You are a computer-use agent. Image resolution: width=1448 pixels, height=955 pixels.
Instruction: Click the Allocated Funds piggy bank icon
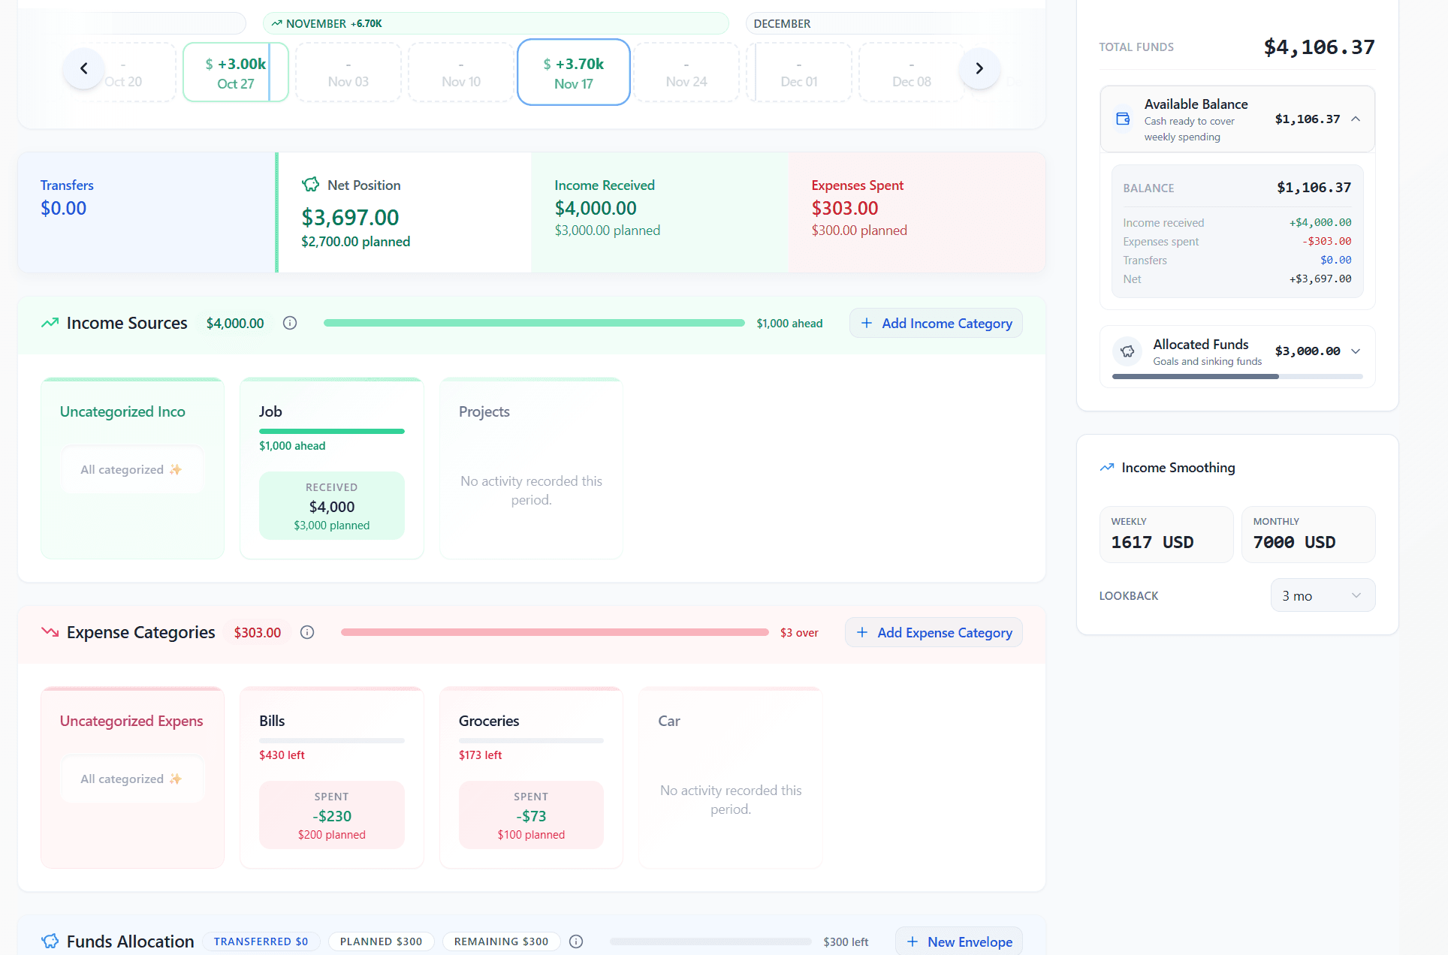point(1127,351)
